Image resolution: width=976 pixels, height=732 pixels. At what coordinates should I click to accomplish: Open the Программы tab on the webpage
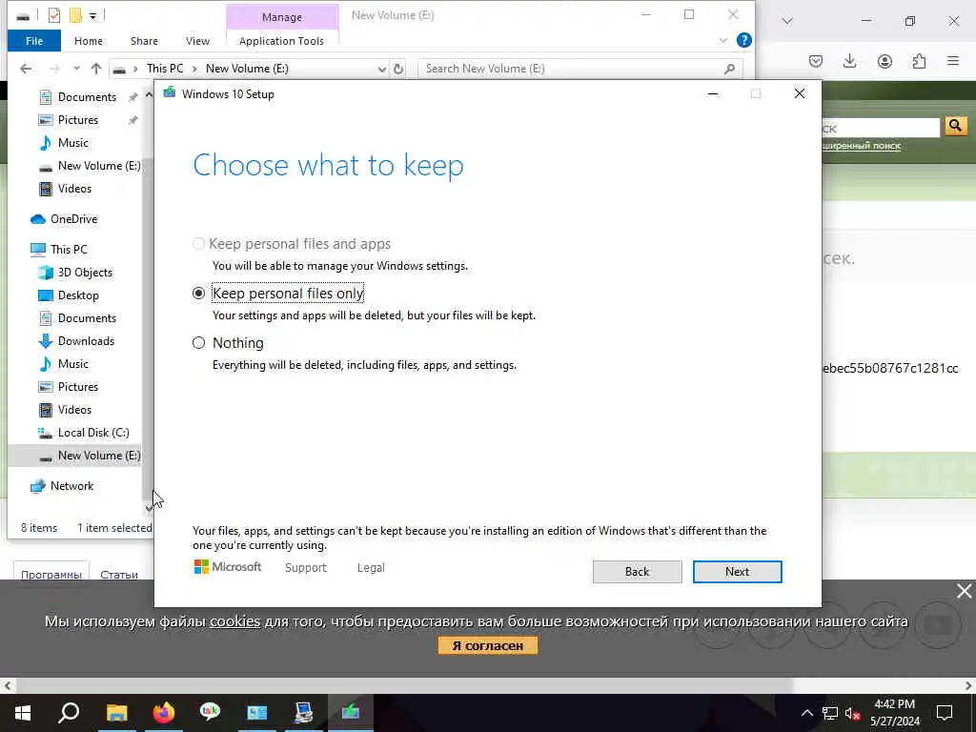pyautogui.click(x=51, y=574)
